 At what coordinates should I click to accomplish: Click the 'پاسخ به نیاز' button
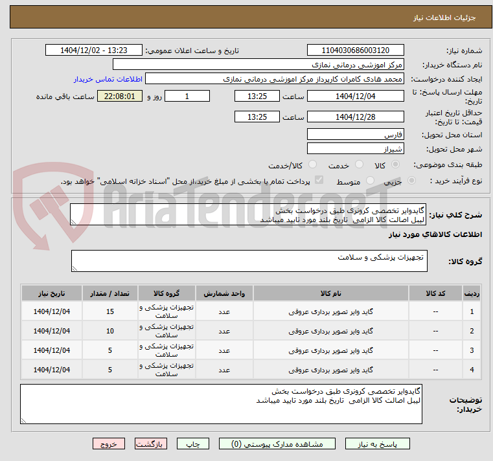point(377,444)
